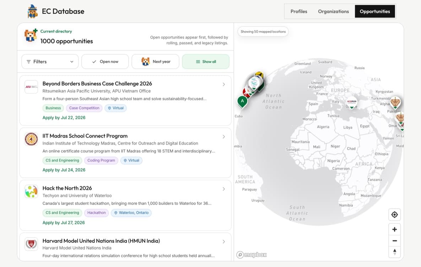
Task: Click the Business tag
Action: pyautogui.click(x=53, y=108)
